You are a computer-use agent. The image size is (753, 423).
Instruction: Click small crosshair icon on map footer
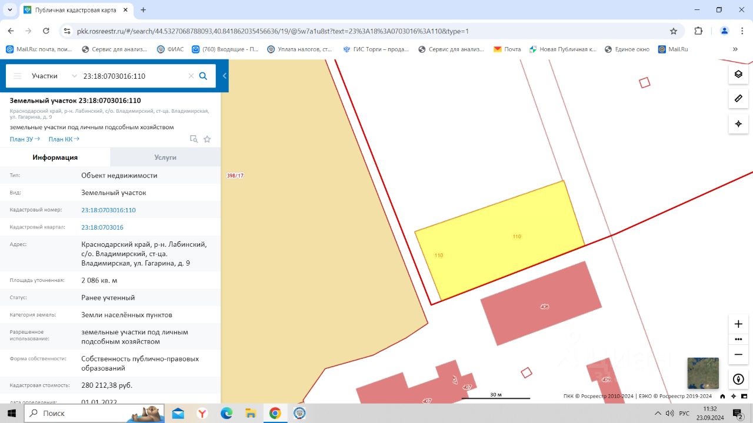(734, 396)
